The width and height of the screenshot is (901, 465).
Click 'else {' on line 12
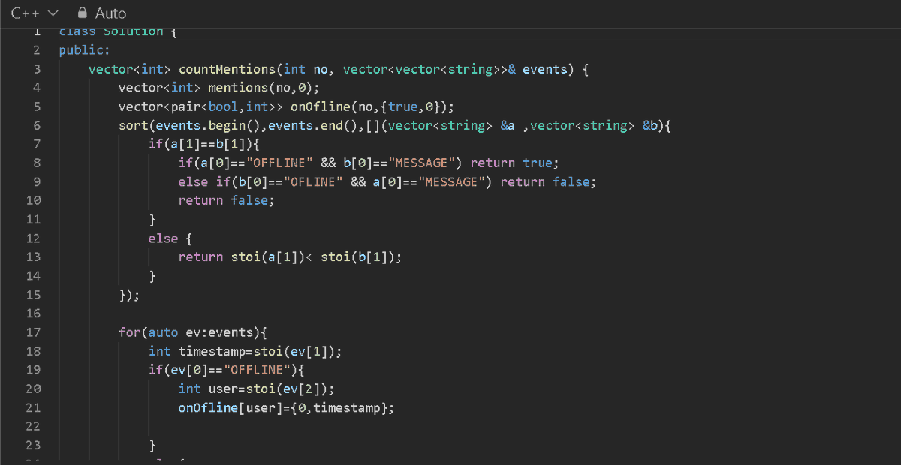[171, 238]
